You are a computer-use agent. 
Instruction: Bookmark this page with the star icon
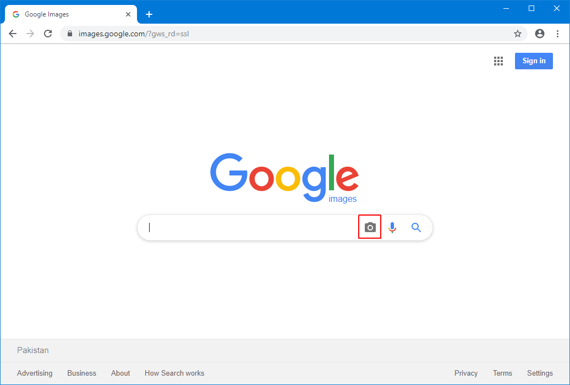point(518,34)
